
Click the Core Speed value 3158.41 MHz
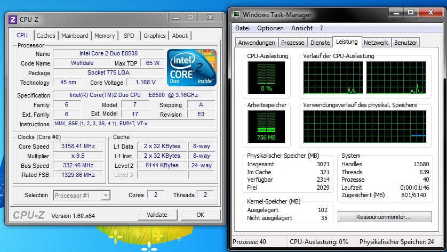pos(78,146)
